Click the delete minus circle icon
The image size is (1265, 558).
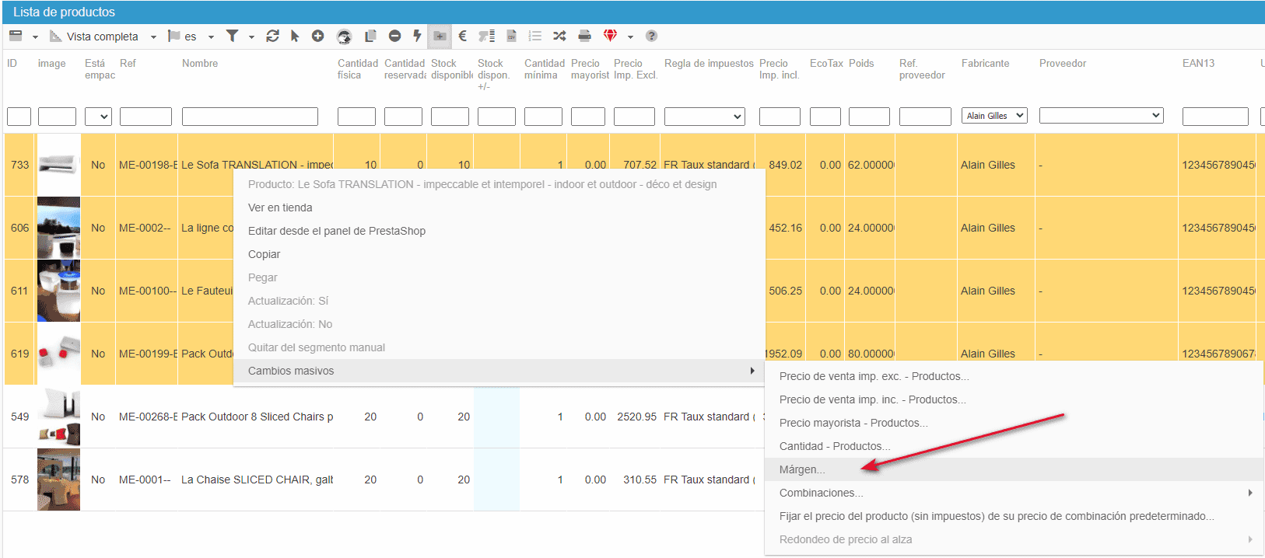[394, 36]
